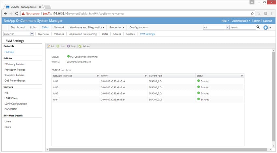Click the Edit toolbar icon
This screenshot has width=277, height=153.
click(48, 46)
